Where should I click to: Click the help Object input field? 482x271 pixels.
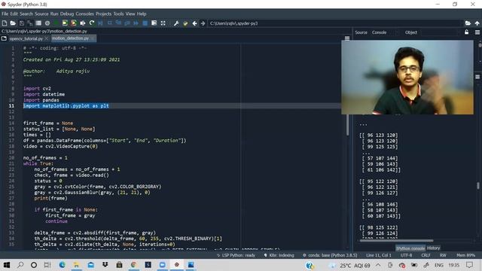point(440,32)
